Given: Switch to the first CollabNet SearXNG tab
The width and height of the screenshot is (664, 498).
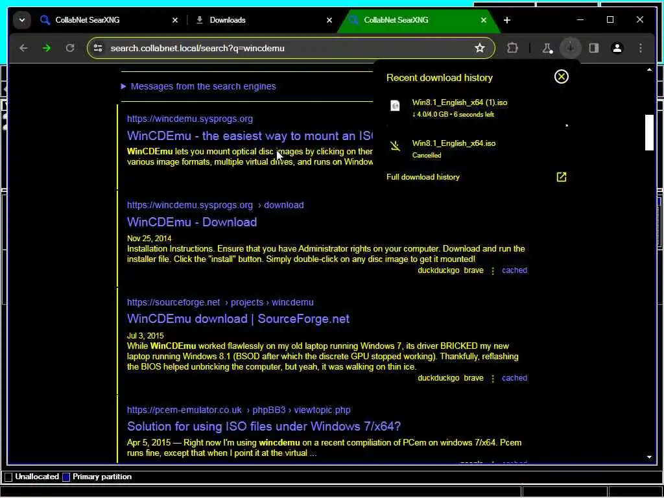Looking at the screenshot, I should coord(87,20).
